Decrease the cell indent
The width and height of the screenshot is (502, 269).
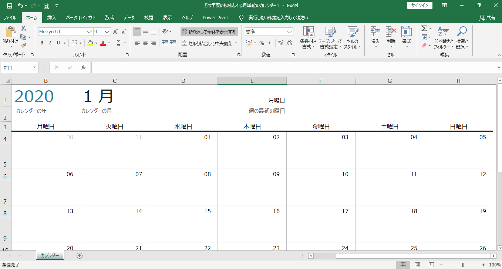tap(165, 43)
